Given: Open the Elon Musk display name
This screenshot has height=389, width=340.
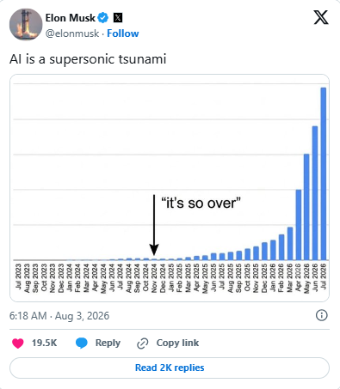Looking at the screenshot, I should coord(70,18).
